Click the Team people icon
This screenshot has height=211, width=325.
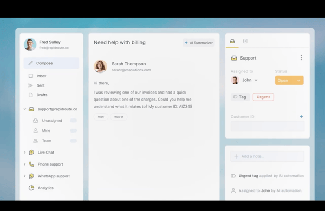pos(35,141)
